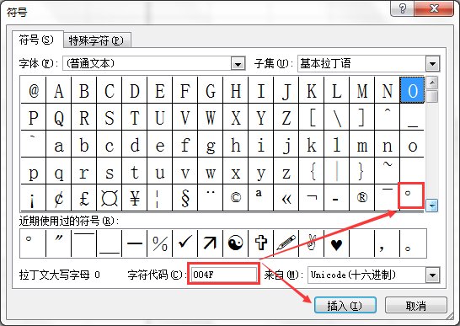
Task: Choose the recent yin yang symbol
Action: pos(236,243)
